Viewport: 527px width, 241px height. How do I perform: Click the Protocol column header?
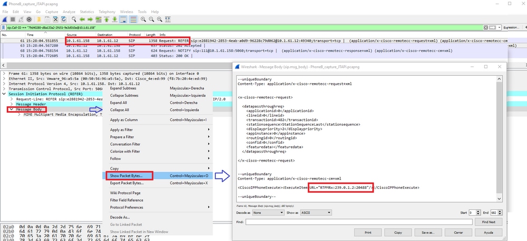[136, 35]
